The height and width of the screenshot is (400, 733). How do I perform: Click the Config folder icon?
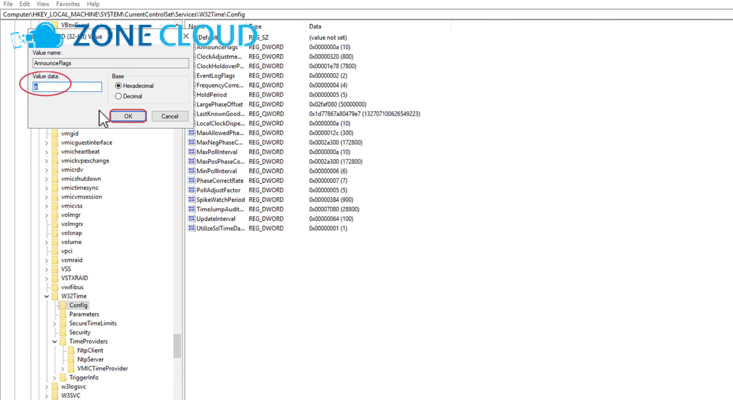pos(63,305)
